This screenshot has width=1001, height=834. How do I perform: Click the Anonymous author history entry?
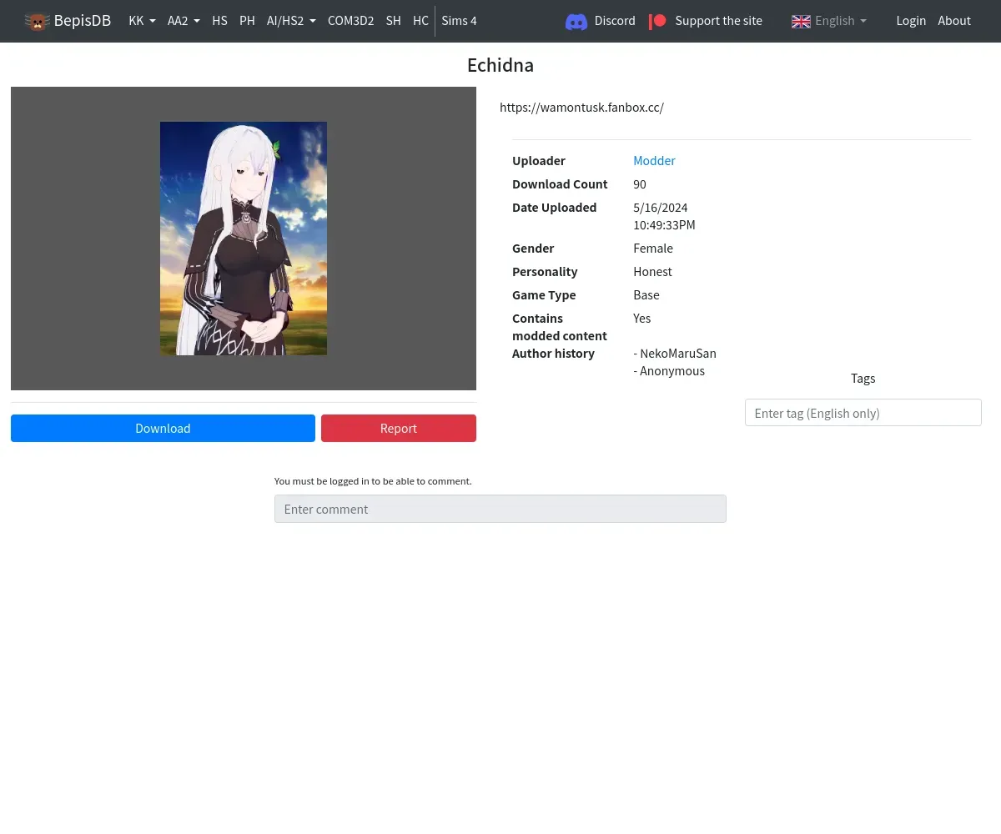(669, 371)
